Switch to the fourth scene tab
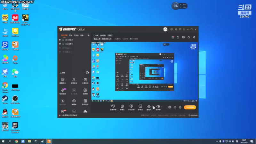The width and height of the screenshot is (256, 144). [82, 35]
